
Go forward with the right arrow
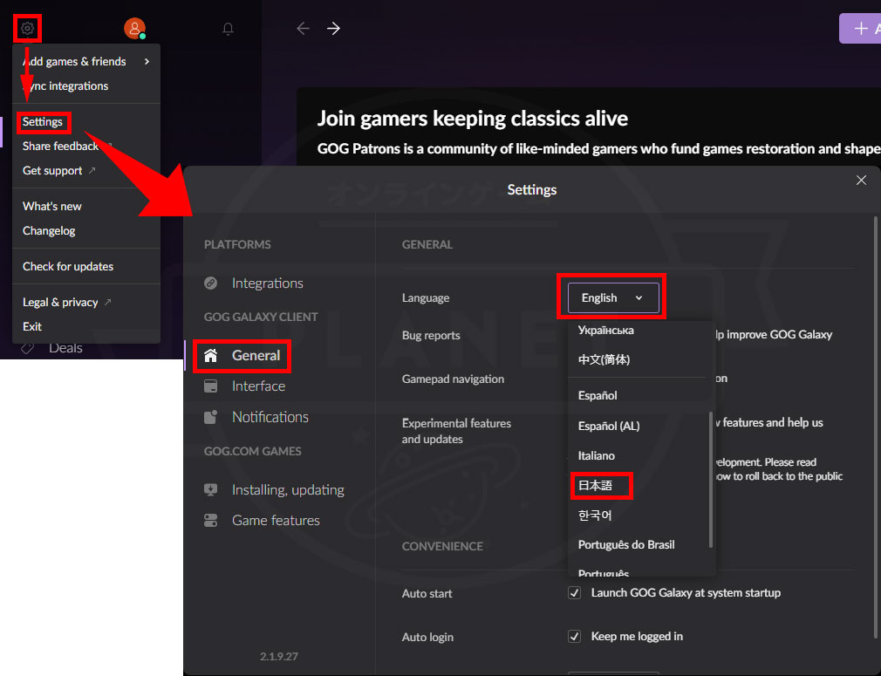click(334, 28)
